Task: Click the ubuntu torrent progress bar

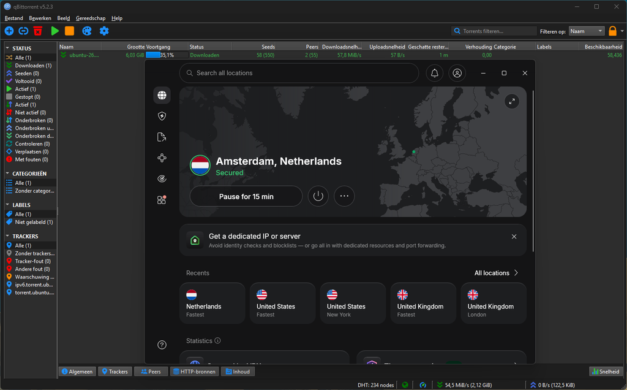Action: click(x=167, y=55)
